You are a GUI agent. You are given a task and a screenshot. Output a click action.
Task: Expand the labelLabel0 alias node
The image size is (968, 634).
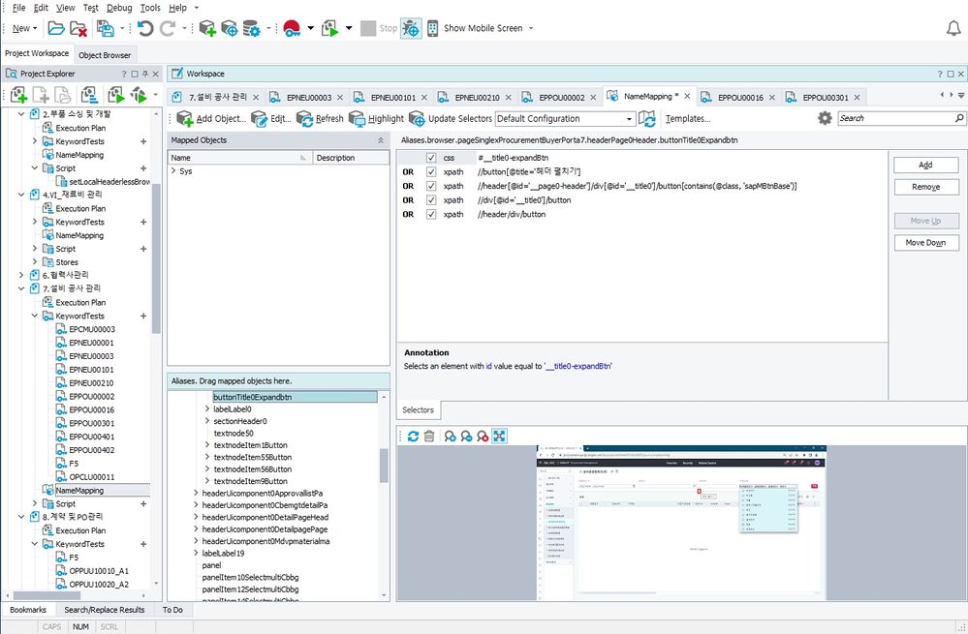(x=207, y=409)
